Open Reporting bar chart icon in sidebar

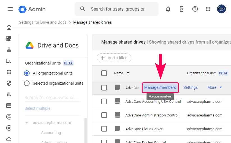click(9, 94)
